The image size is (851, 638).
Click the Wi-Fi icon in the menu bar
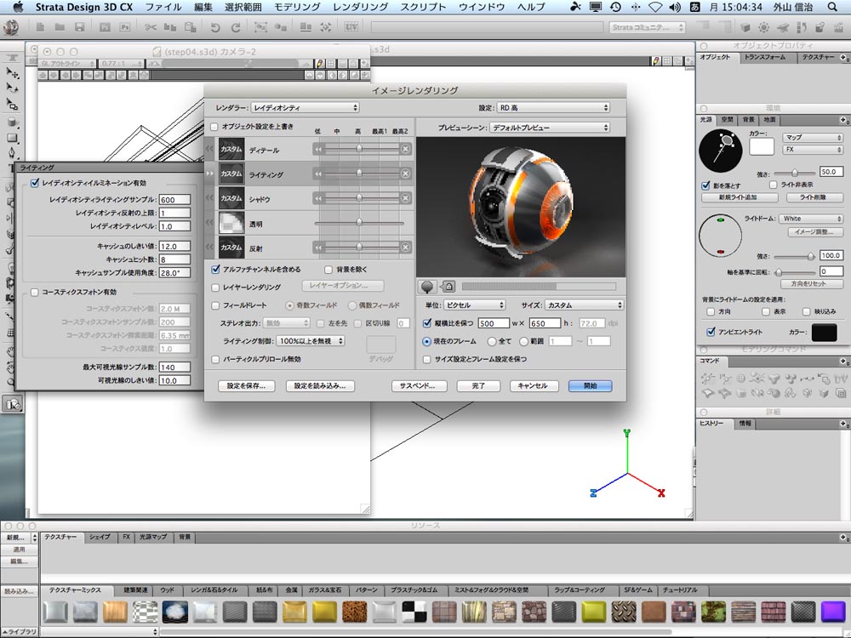point(655,7)
